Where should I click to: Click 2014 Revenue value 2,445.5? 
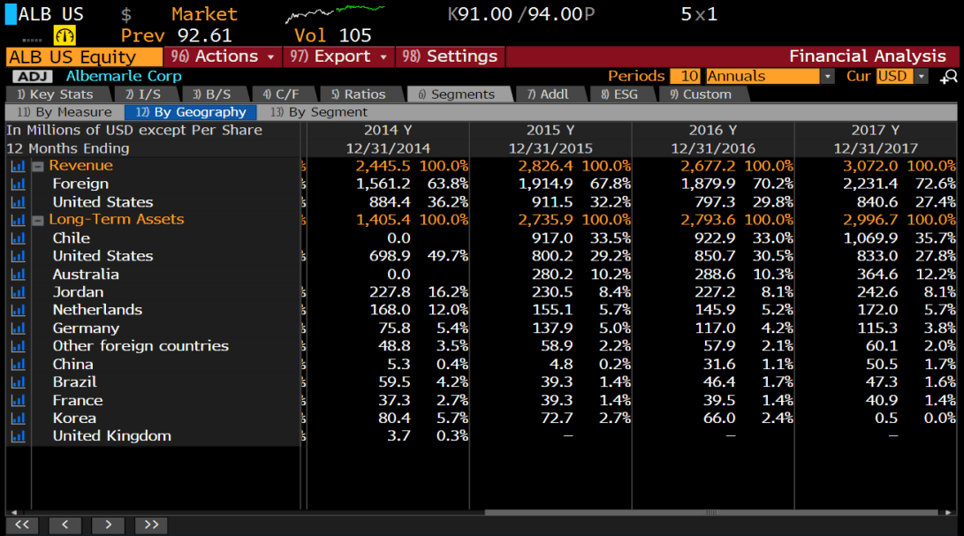383,166
